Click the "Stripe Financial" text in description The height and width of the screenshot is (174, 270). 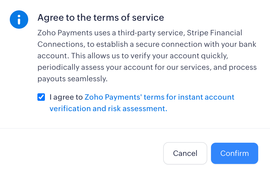pyautogui.click(x=214, y=33)
